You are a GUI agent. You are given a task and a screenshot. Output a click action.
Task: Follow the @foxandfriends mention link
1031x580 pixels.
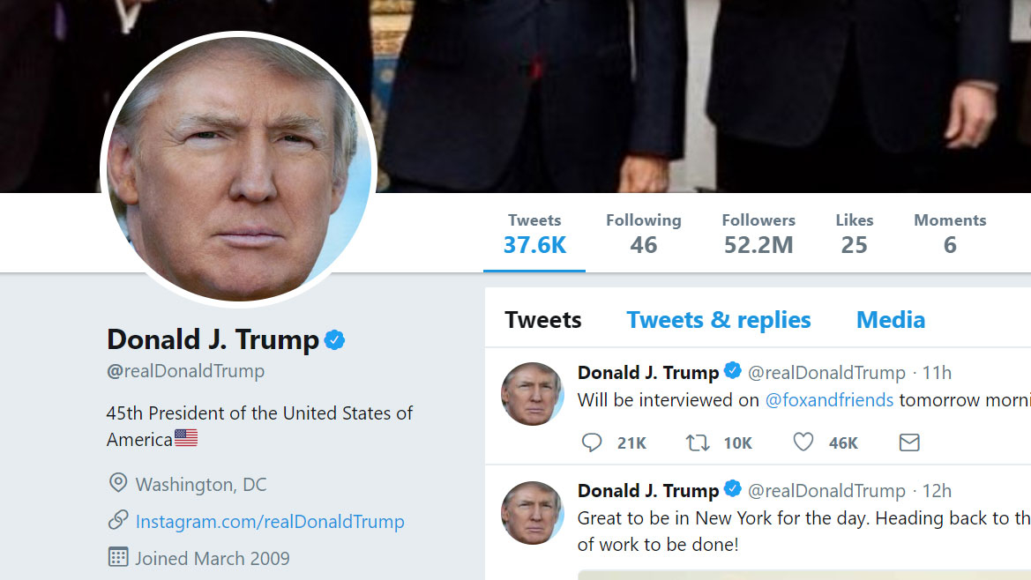[x=829, y=400]
